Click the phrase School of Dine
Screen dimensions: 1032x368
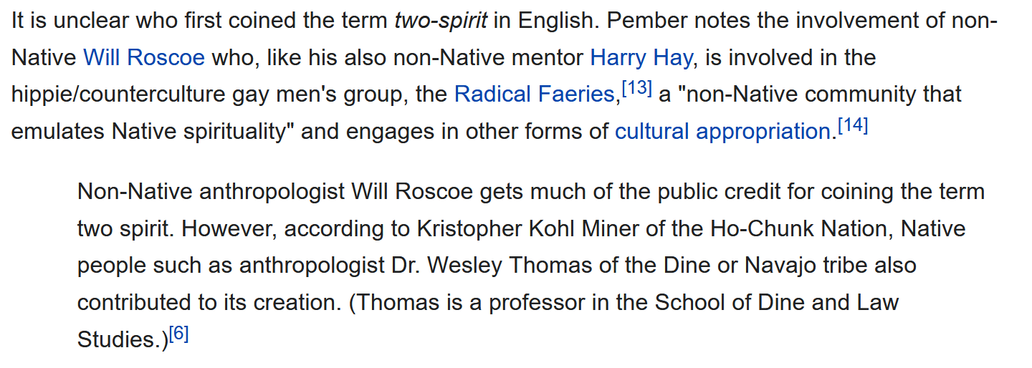click(725, 303)
